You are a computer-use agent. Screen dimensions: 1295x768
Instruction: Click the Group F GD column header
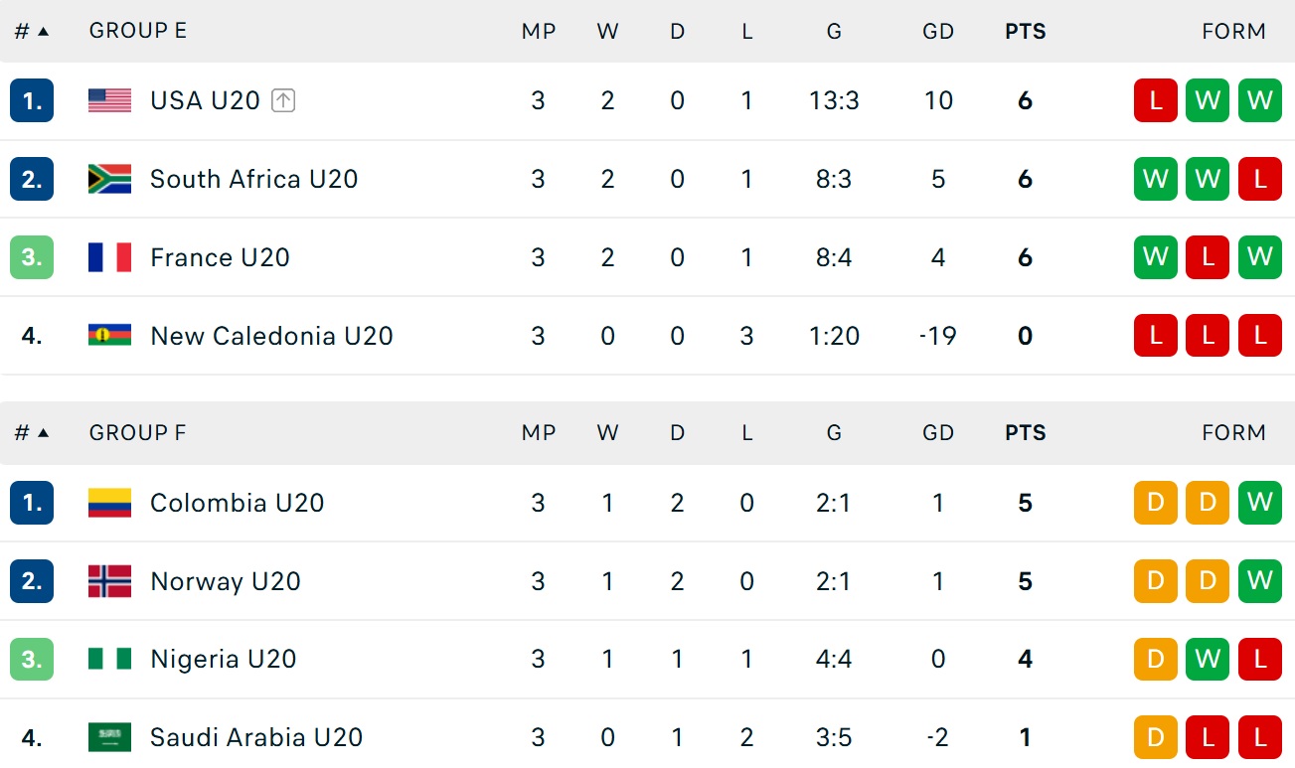pos(937,433)
